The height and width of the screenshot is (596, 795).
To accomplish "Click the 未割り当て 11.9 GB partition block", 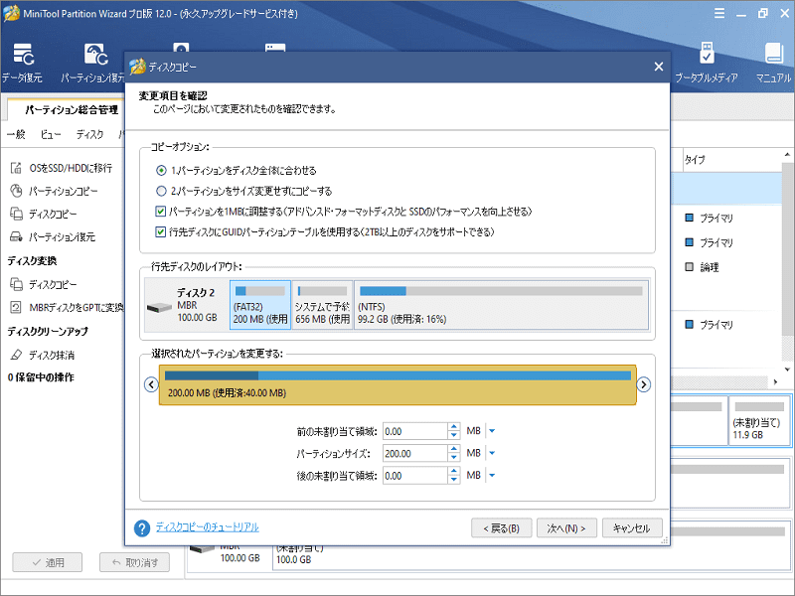I will tap(759, 421).
